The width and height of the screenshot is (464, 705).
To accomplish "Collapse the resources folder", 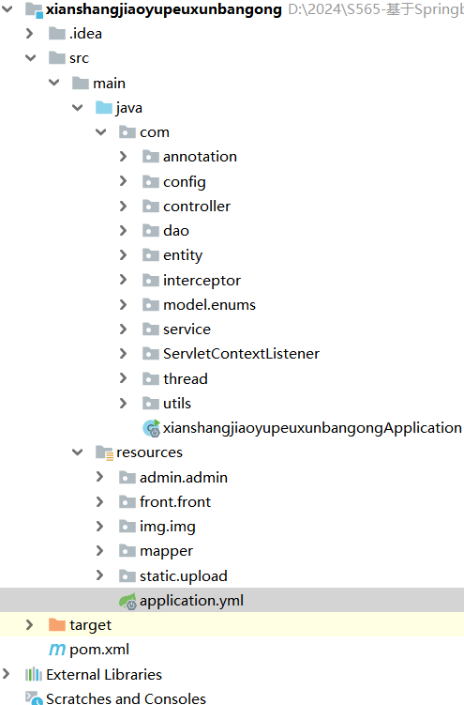I will (78, 452).
